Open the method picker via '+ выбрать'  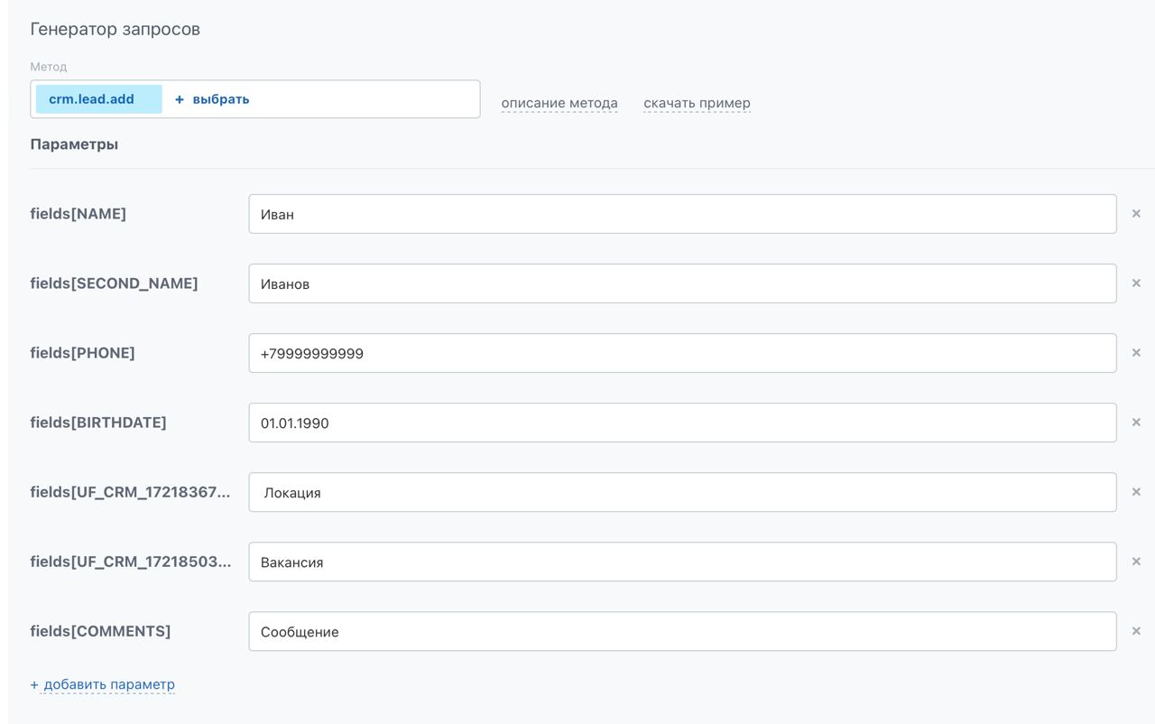tap(212, 99)
